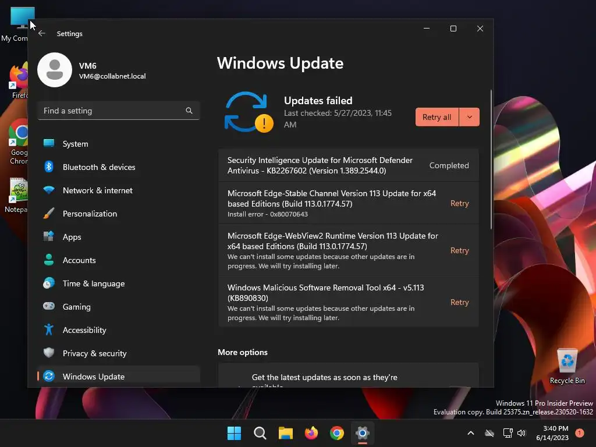Show hidden icons via the tray chevron

click(x=470, y=433)
